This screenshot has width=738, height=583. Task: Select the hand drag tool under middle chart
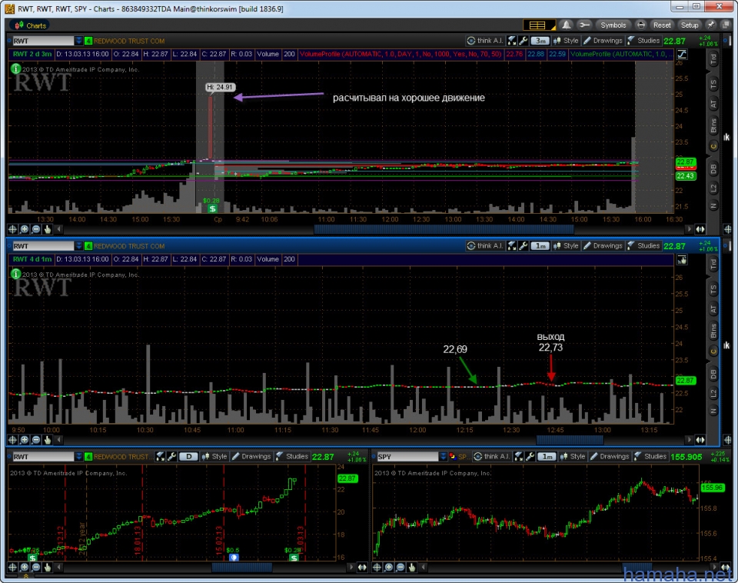click(x=48, y=439)
